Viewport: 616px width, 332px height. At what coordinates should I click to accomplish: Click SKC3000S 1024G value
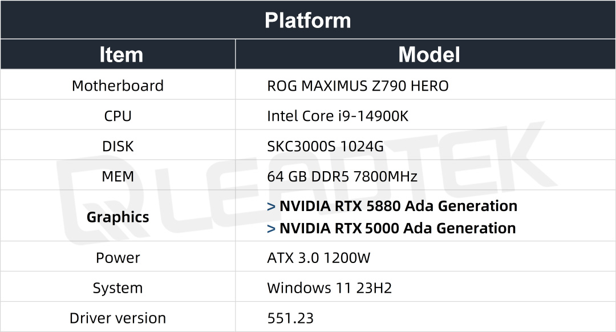point(325,146)
